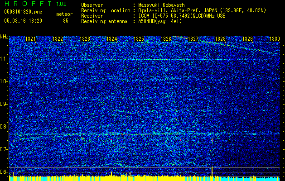Click the Receiver field label
285x181 pixels.
[92, 16]
